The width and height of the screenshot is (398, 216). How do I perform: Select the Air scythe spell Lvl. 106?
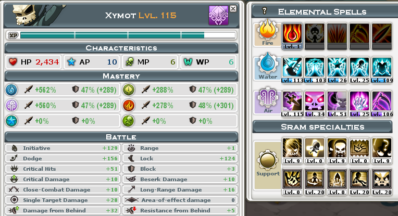tap(382, 104)
